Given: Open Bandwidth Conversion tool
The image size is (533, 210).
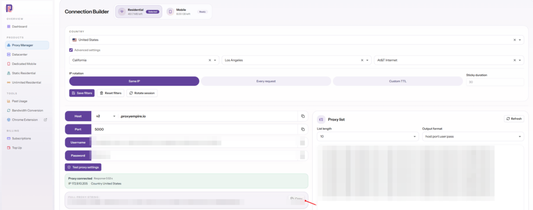Looking at the screenshot, I should click(27, 110).
